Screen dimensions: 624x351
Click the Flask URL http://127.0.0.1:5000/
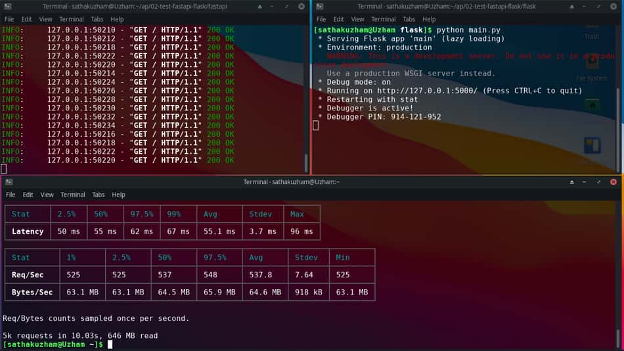(427, 91)
